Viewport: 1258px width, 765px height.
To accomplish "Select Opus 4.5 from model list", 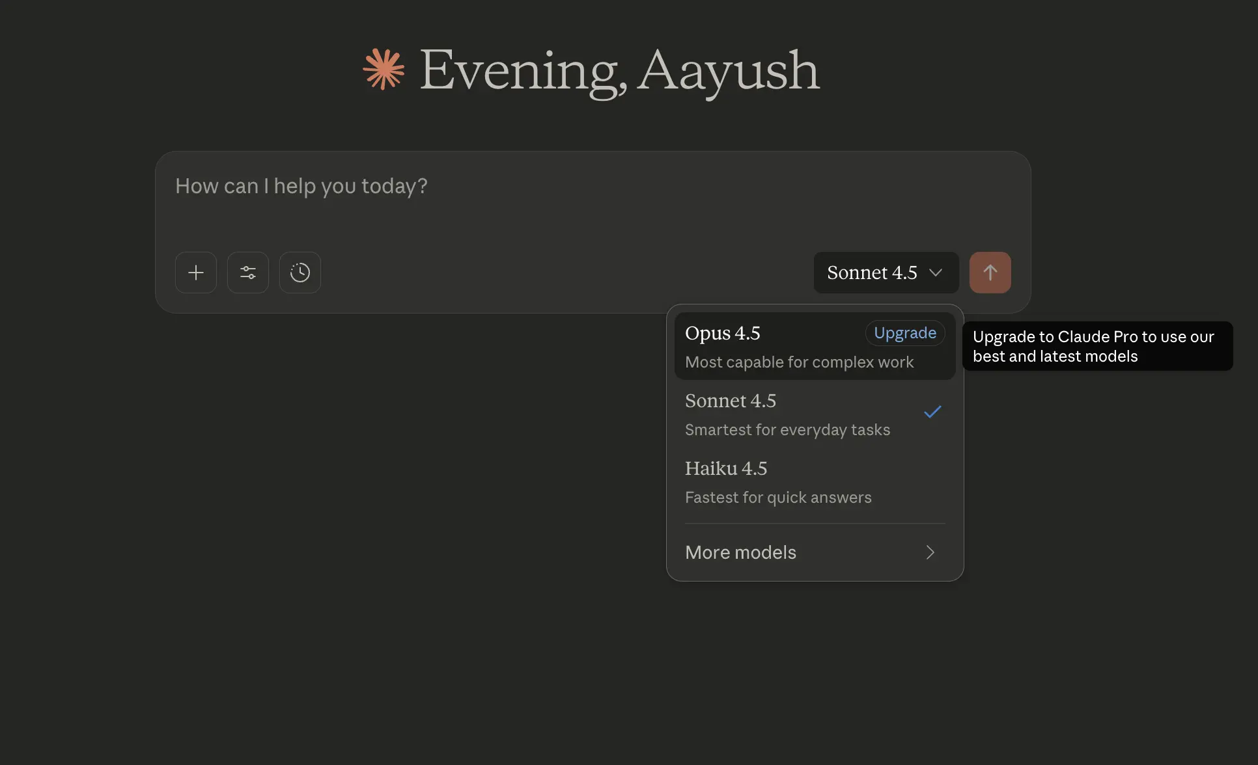I will coord(723,334).
